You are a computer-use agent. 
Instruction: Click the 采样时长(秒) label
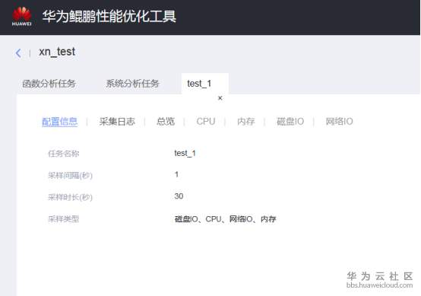[x=70, y=197]
